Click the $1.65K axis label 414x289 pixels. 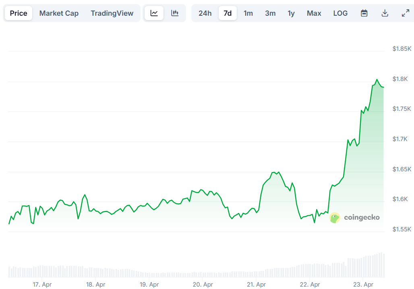(401, 169)
